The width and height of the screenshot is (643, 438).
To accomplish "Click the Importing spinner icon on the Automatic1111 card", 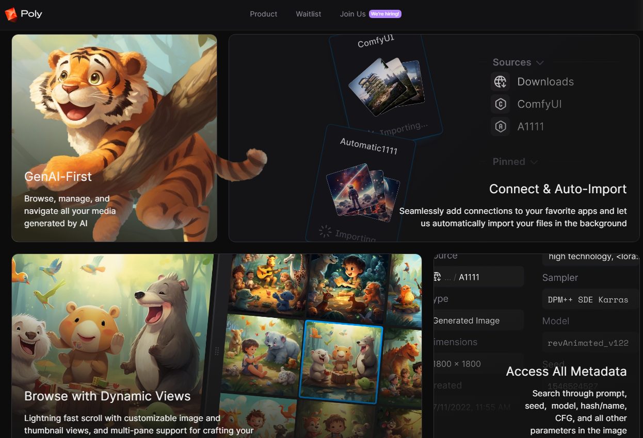I will [325, 231].
